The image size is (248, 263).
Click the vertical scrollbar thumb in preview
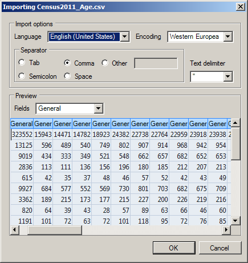pyautogui.click(x=235, y=144)
